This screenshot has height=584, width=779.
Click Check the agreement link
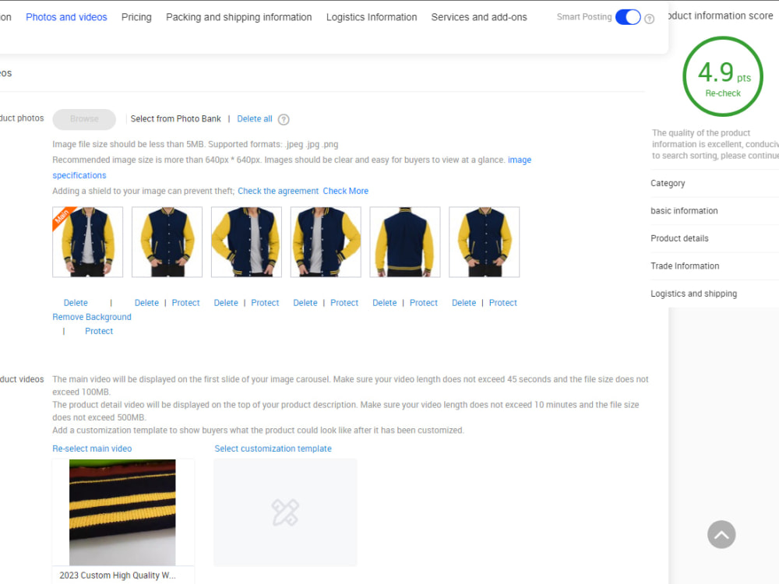coord(278,191)
